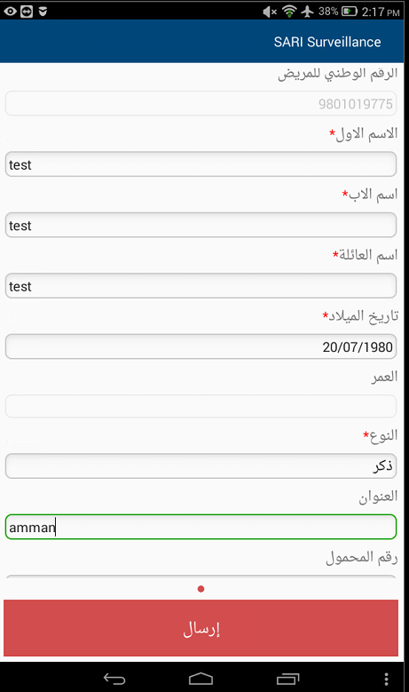Tap the muted sound status icon
This screenshot has width=409, height=692.
[270, 12]
